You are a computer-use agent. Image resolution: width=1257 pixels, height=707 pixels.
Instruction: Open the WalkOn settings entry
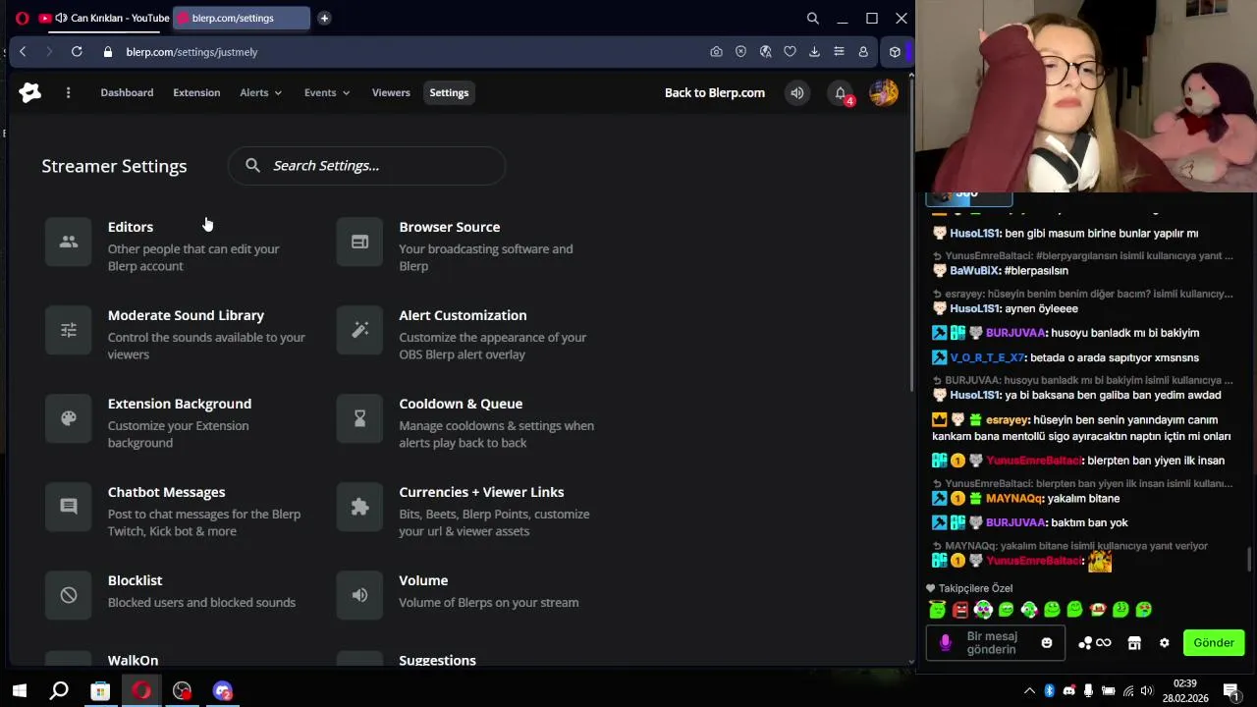click(x=133, y=660)
